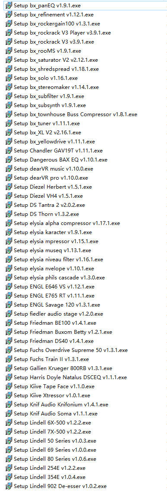This screenshot has width=167, height=491.
Task: Select the bx_yellowdrive setup icon
Action: point(9,142)
